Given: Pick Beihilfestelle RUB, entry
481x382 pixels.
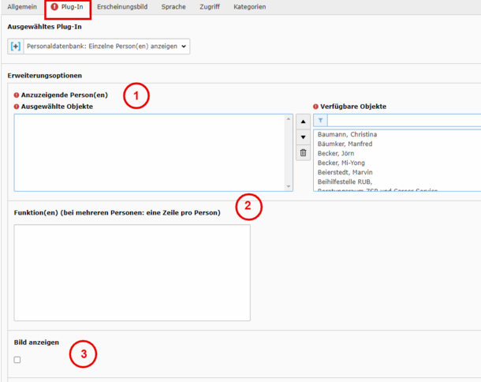Looking at the screenshot, I should point(345,182).
